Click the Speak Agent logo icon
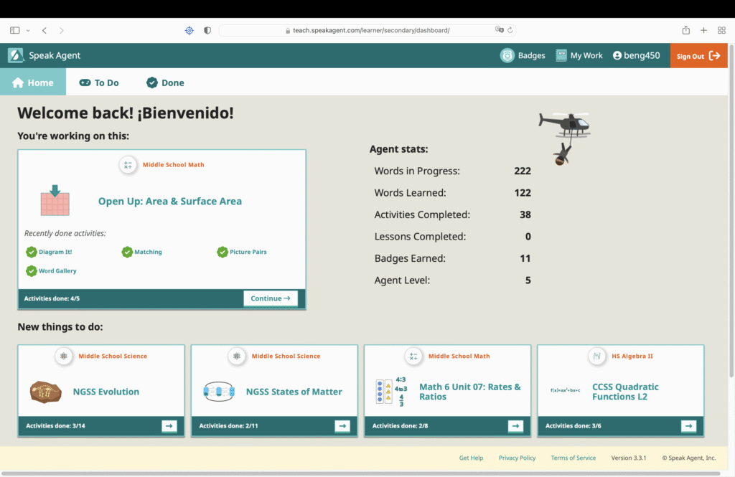This screenshot has height=477, width=735. [16, 55]
